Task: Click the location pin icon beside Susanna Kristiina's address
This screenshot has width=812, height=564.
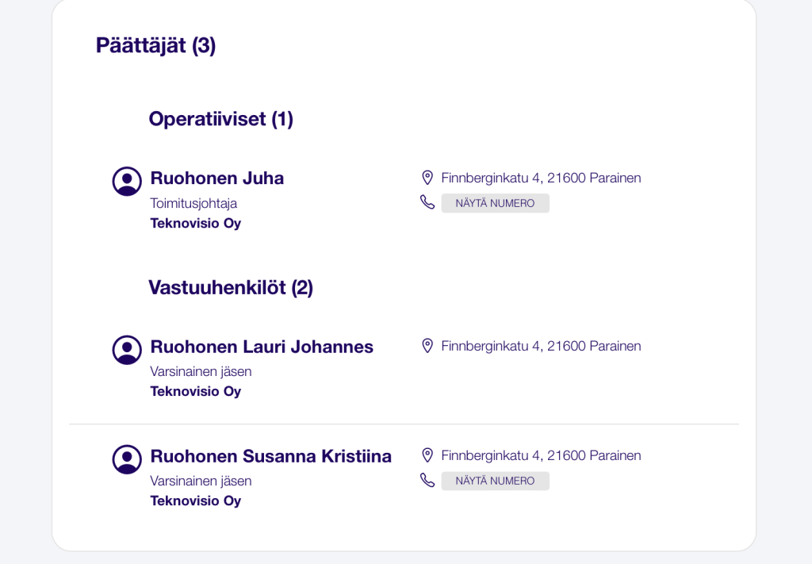Action: 427,455
